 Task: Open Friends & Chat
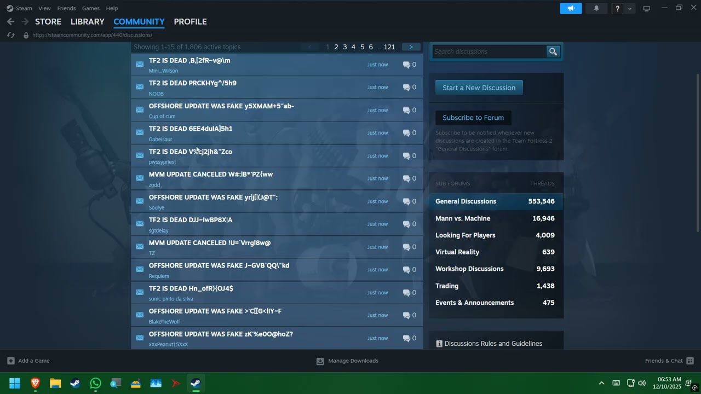[669, 361]
